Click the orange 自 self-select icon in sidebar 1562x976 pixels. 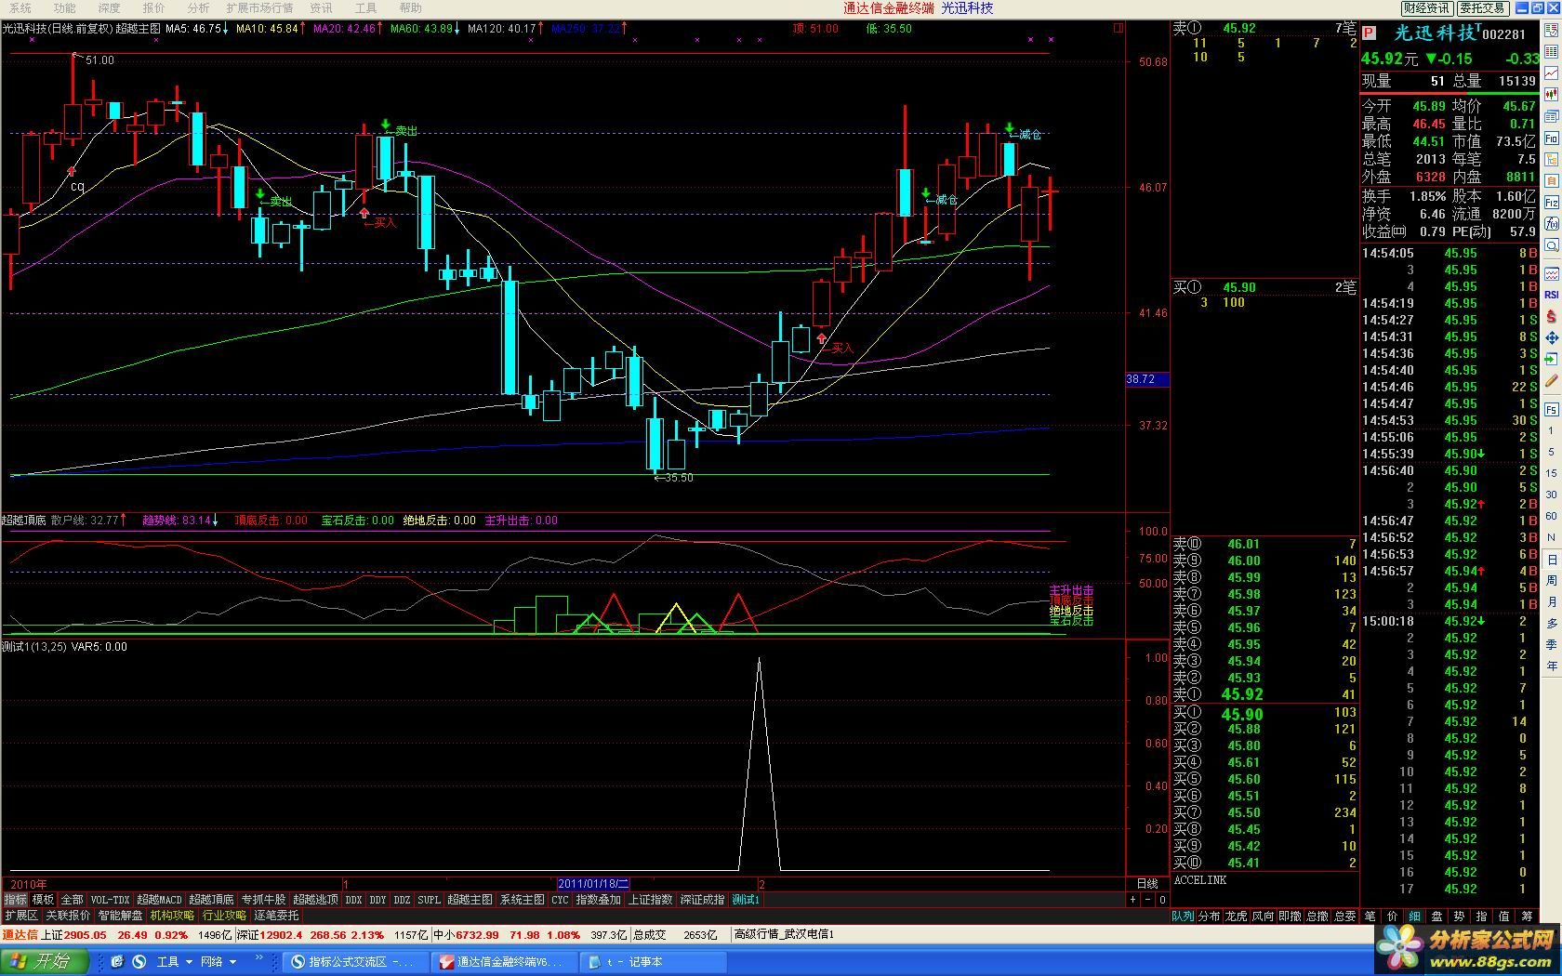click(1552, 181)
